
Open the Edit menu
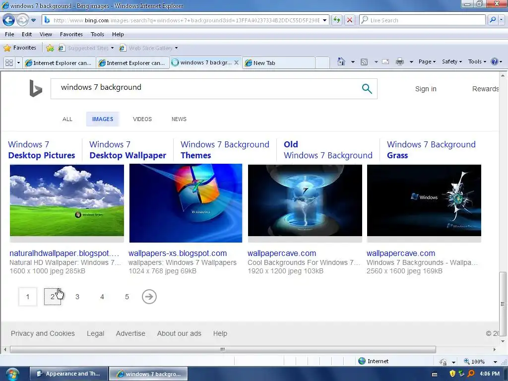click(x=27, y=34)
